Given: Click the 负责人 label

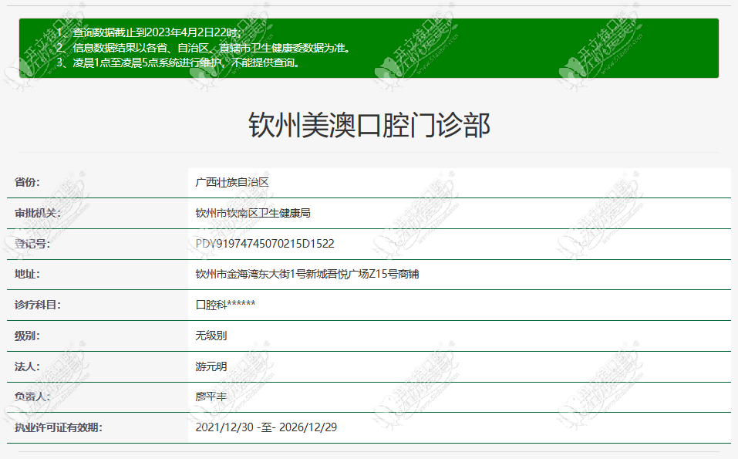Looking at the screenshot, I should 32,397.
